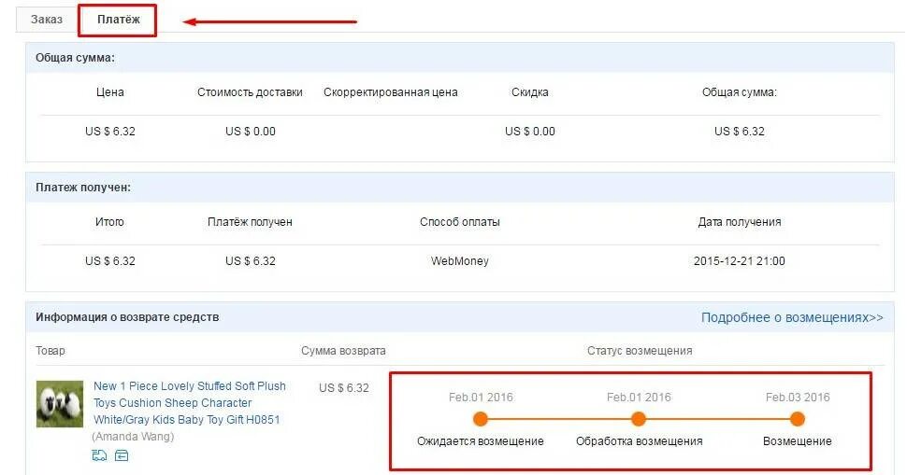Image resolution: width=907 pixels, height=475 pixels.
Task: Click the Платеж получен section header
Action: 83,188
